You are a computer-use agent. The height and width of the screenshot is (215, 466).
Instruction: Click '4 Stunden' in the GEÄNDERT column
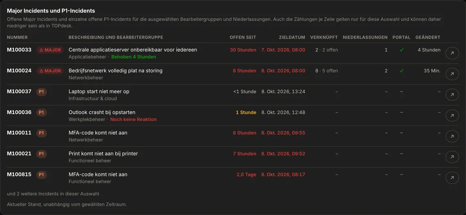[x=429, y=50]
